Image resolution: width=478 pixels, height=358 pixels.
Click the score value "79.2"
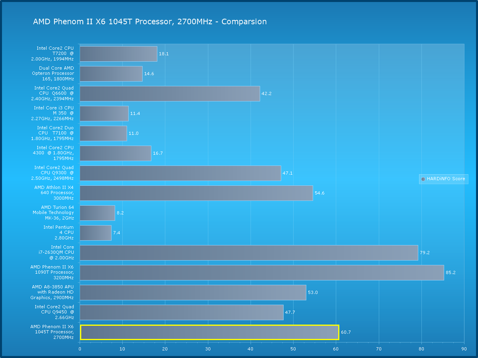click(x=425, y=253)
